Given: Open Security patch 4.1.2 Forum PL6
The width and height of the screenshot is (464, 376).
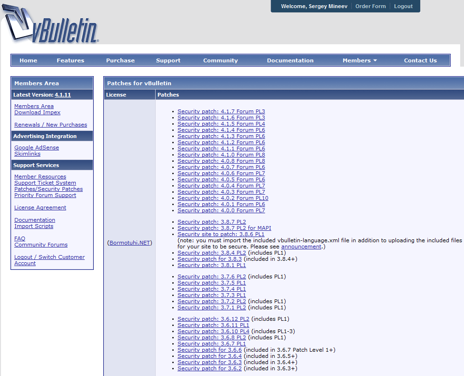Looking at the screenshot, I should [x=221, y=142].
